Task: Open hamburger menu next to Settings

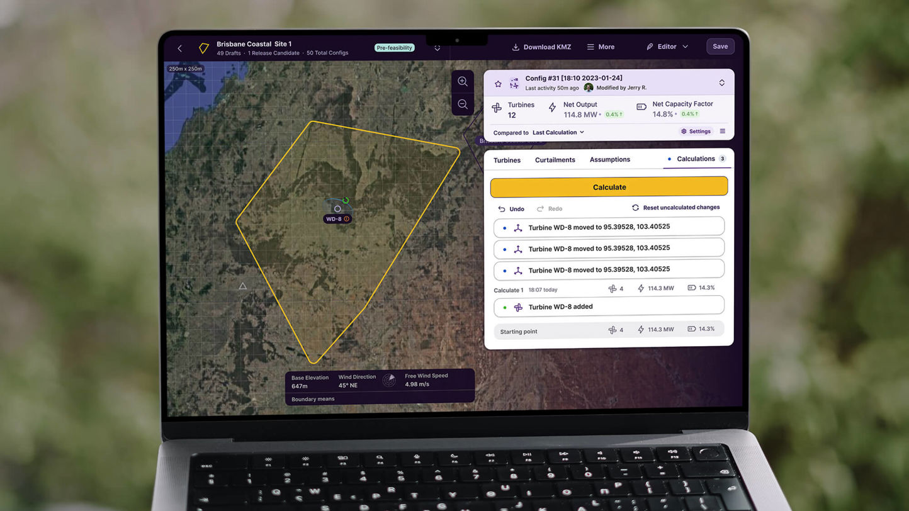Action: pyautogui.click(x=723, y=132)
